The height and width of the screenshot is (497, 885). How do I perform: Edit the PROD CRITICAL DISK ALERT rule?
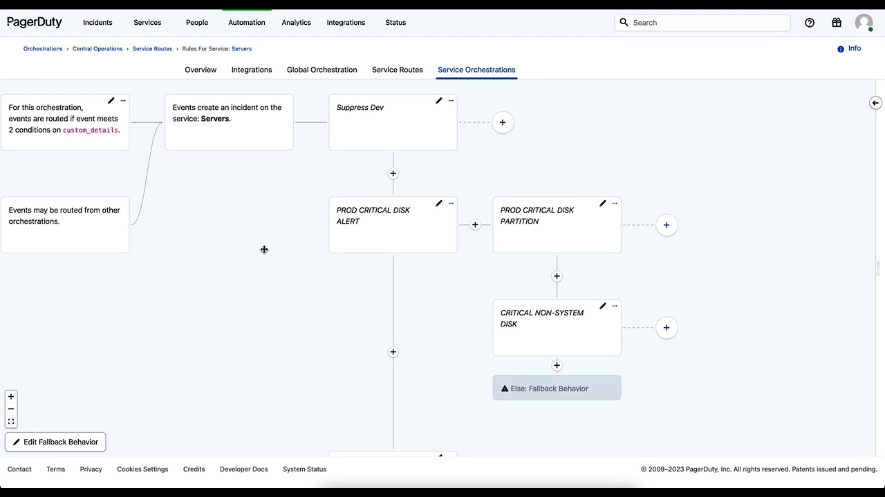[x=438, y=204]
